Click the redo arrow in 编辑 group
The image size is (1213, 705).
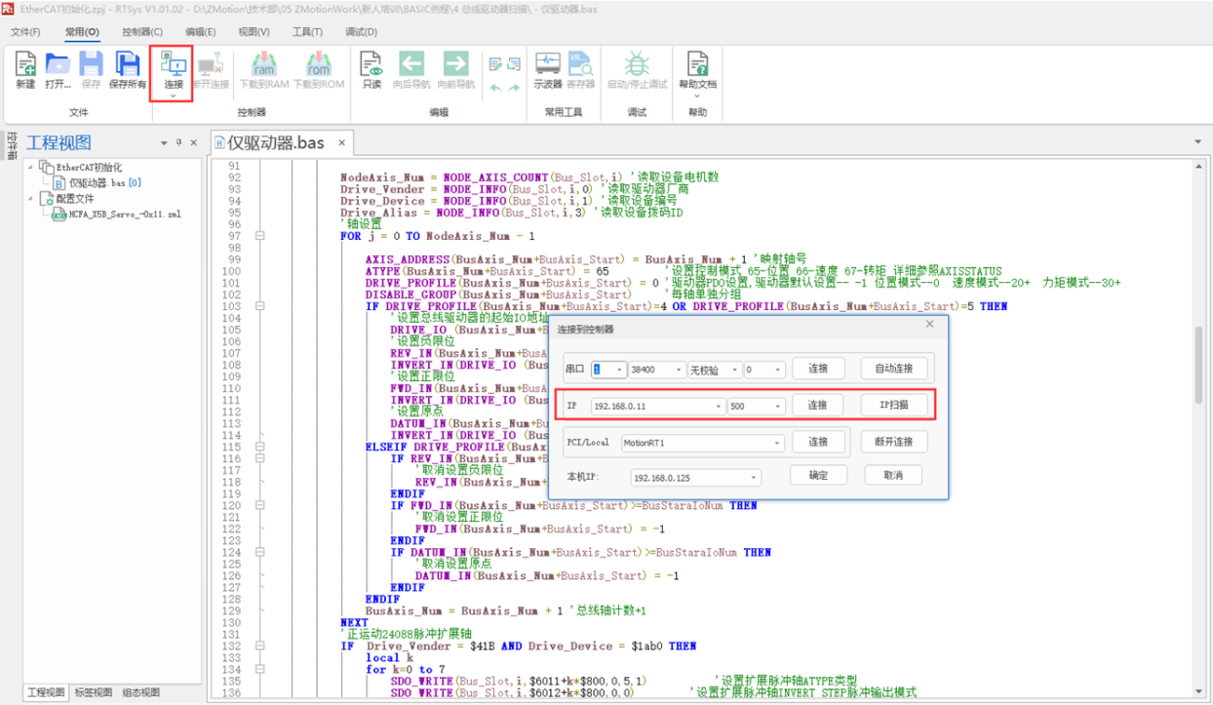coord(513,88)
